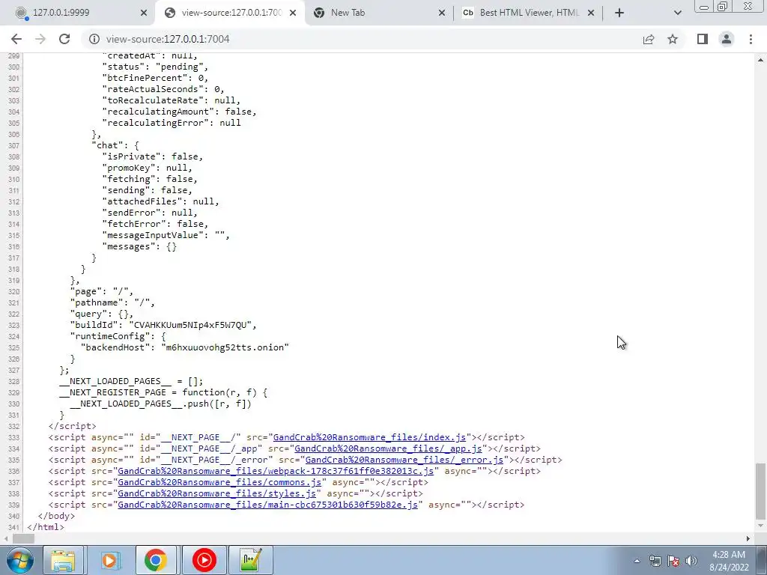The image size is (767, 575).
Task: Open the styles.js script link
Action: click(x=216, y=494)
